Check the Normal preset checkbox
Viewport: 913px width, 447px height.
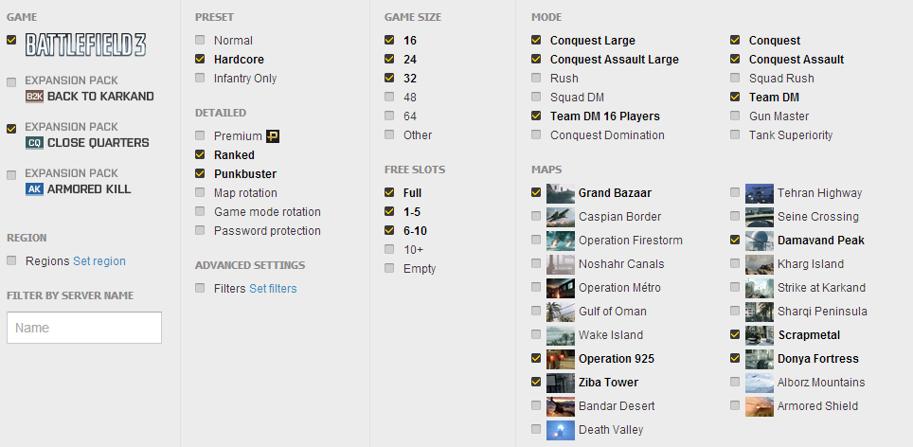pyautogui.click(x=200, y=40)
